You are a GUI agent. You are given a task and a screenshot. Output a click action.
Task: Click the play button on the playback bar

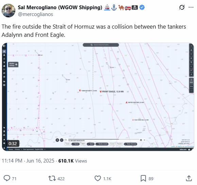point(57,140)
